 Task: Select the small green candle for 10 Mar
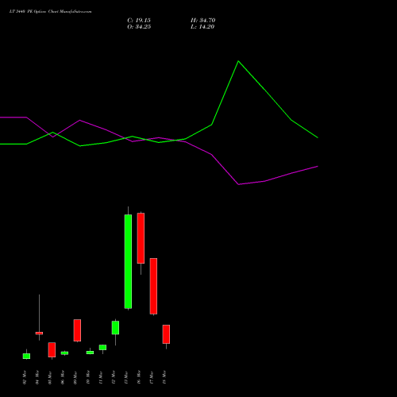pos(90,353)
